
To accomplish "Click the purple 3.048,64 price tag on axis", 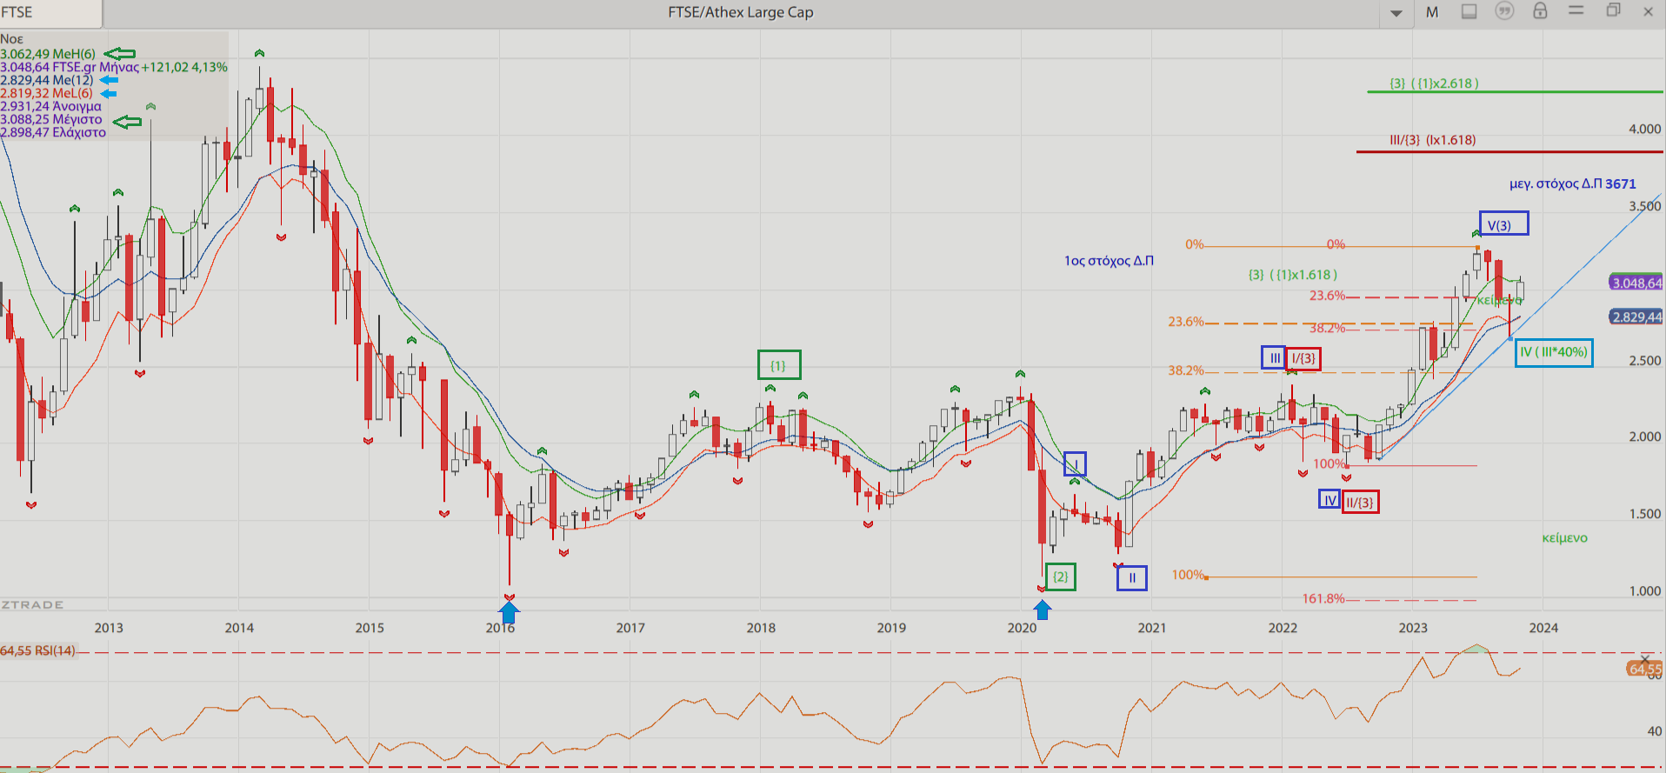I will tap(1636, 283).
